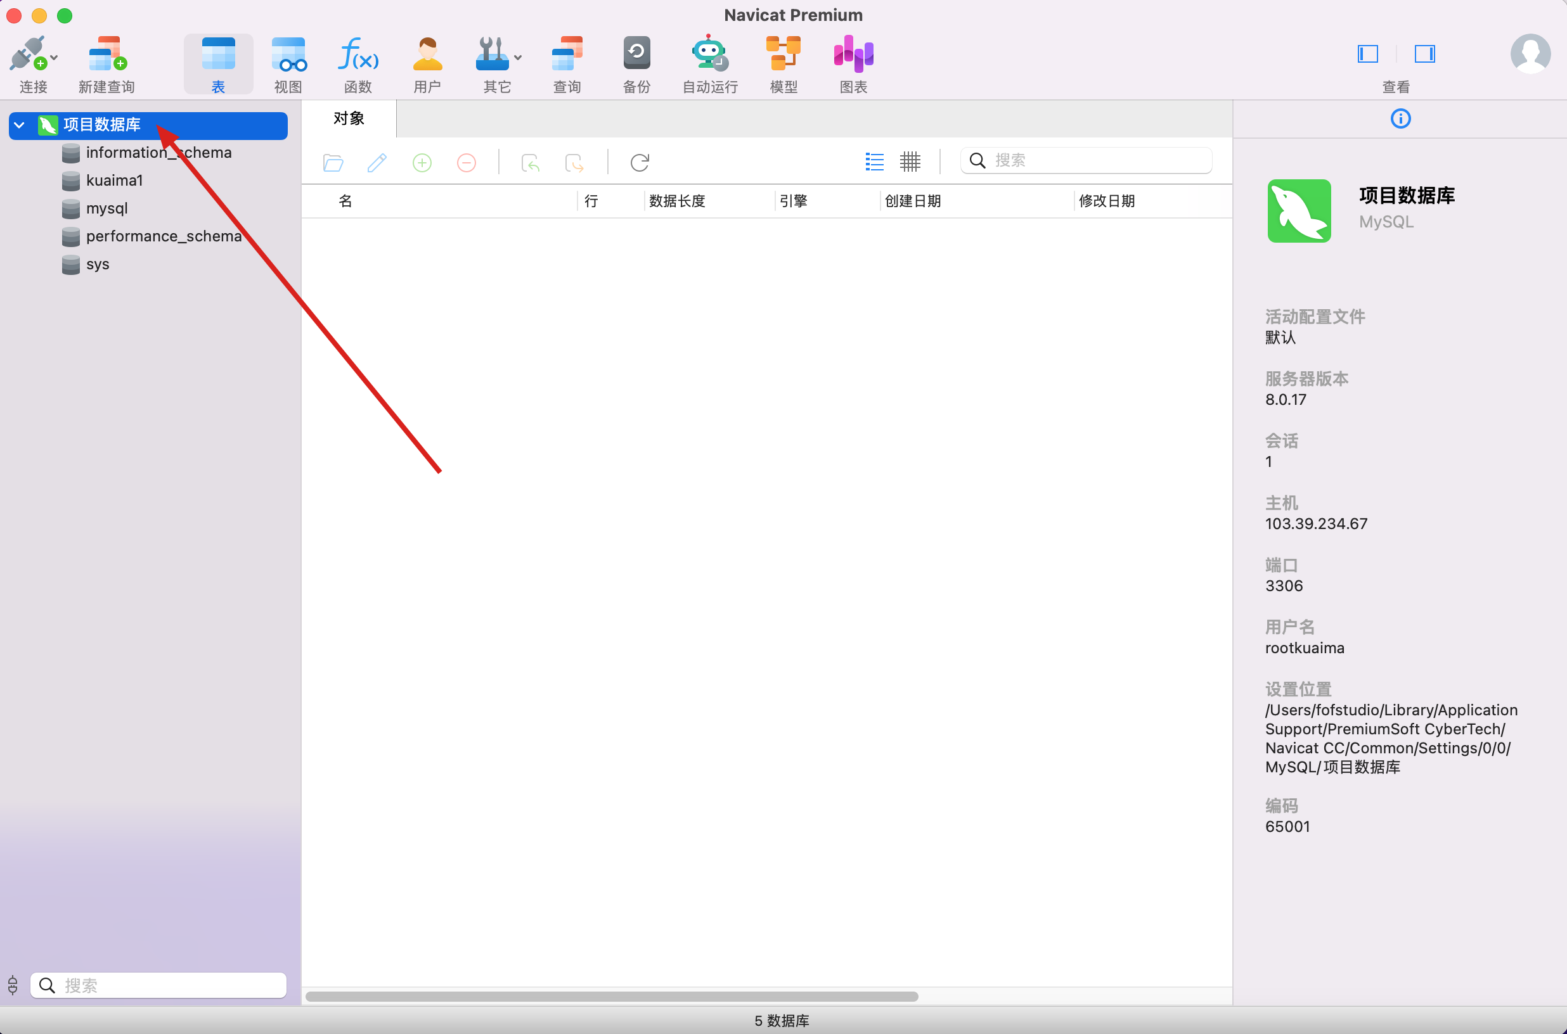Select the 项目数据库 connection
Screen dimensions: 1567x1034
click(x=148, y=125)
